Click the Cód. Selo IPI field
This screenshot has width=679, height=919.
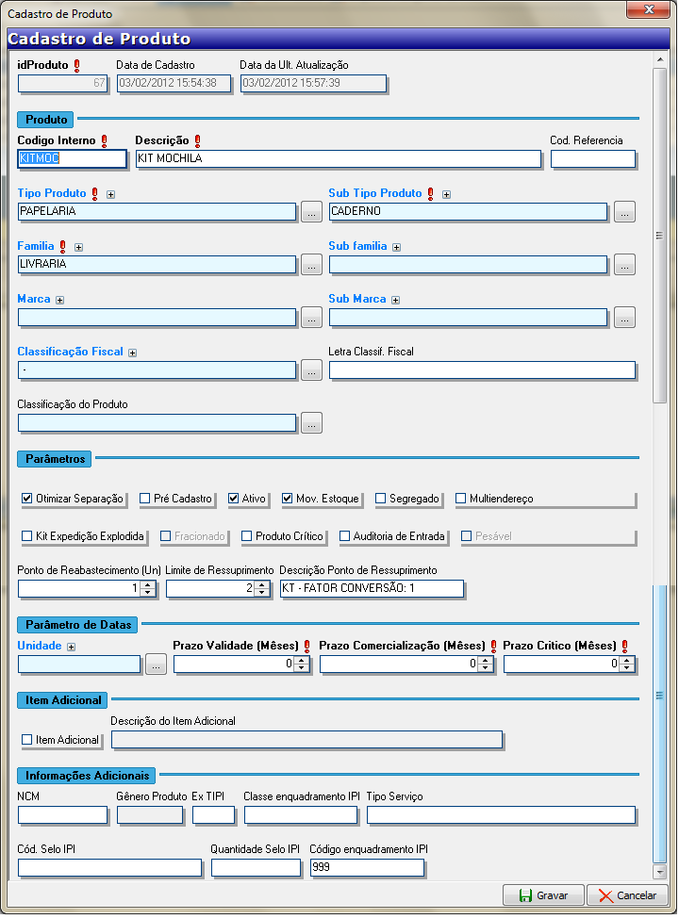[x=111, y=870]
